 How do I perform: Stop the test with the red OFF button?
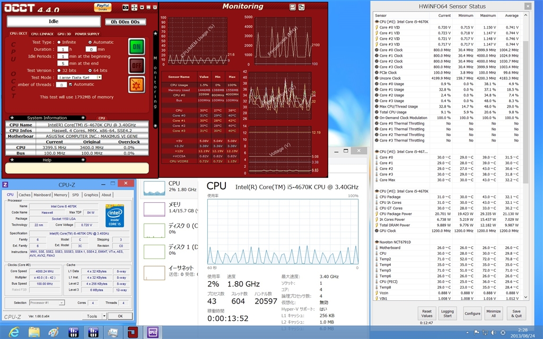(x=137, y=65)
